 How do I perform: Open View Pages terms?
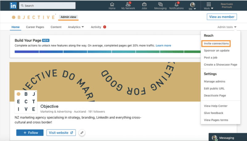coord(216,120)
